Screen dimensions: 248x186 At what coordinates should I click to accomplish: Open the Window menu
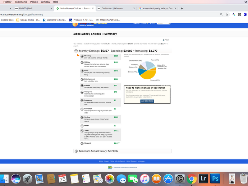point(45,2)
